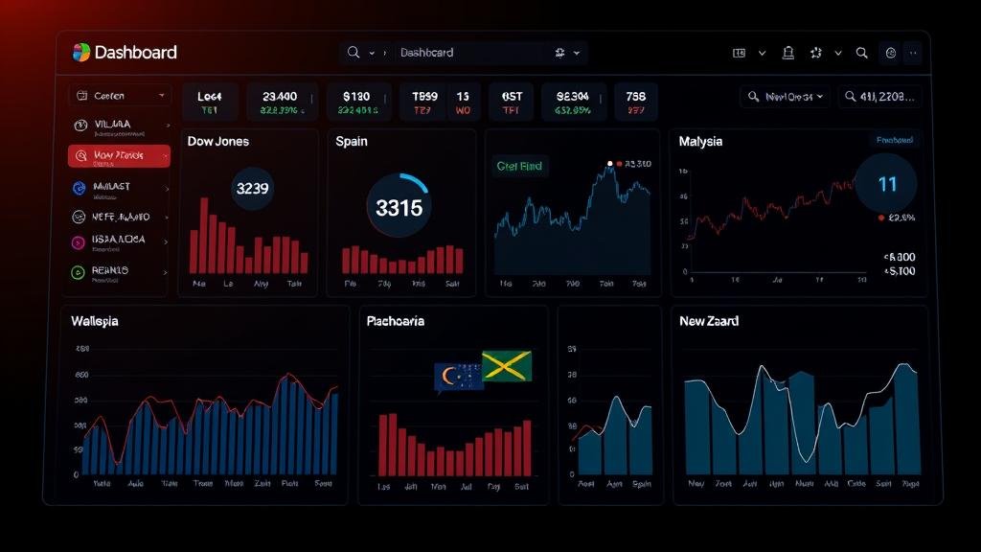Click the Dashboard text in the center search field
This screenshot has height=552, width=981.
coord(426,53)
